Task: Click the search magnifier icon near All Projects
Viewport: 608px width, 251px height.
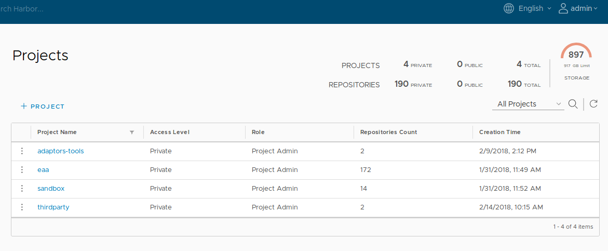Action: point(573,104)
